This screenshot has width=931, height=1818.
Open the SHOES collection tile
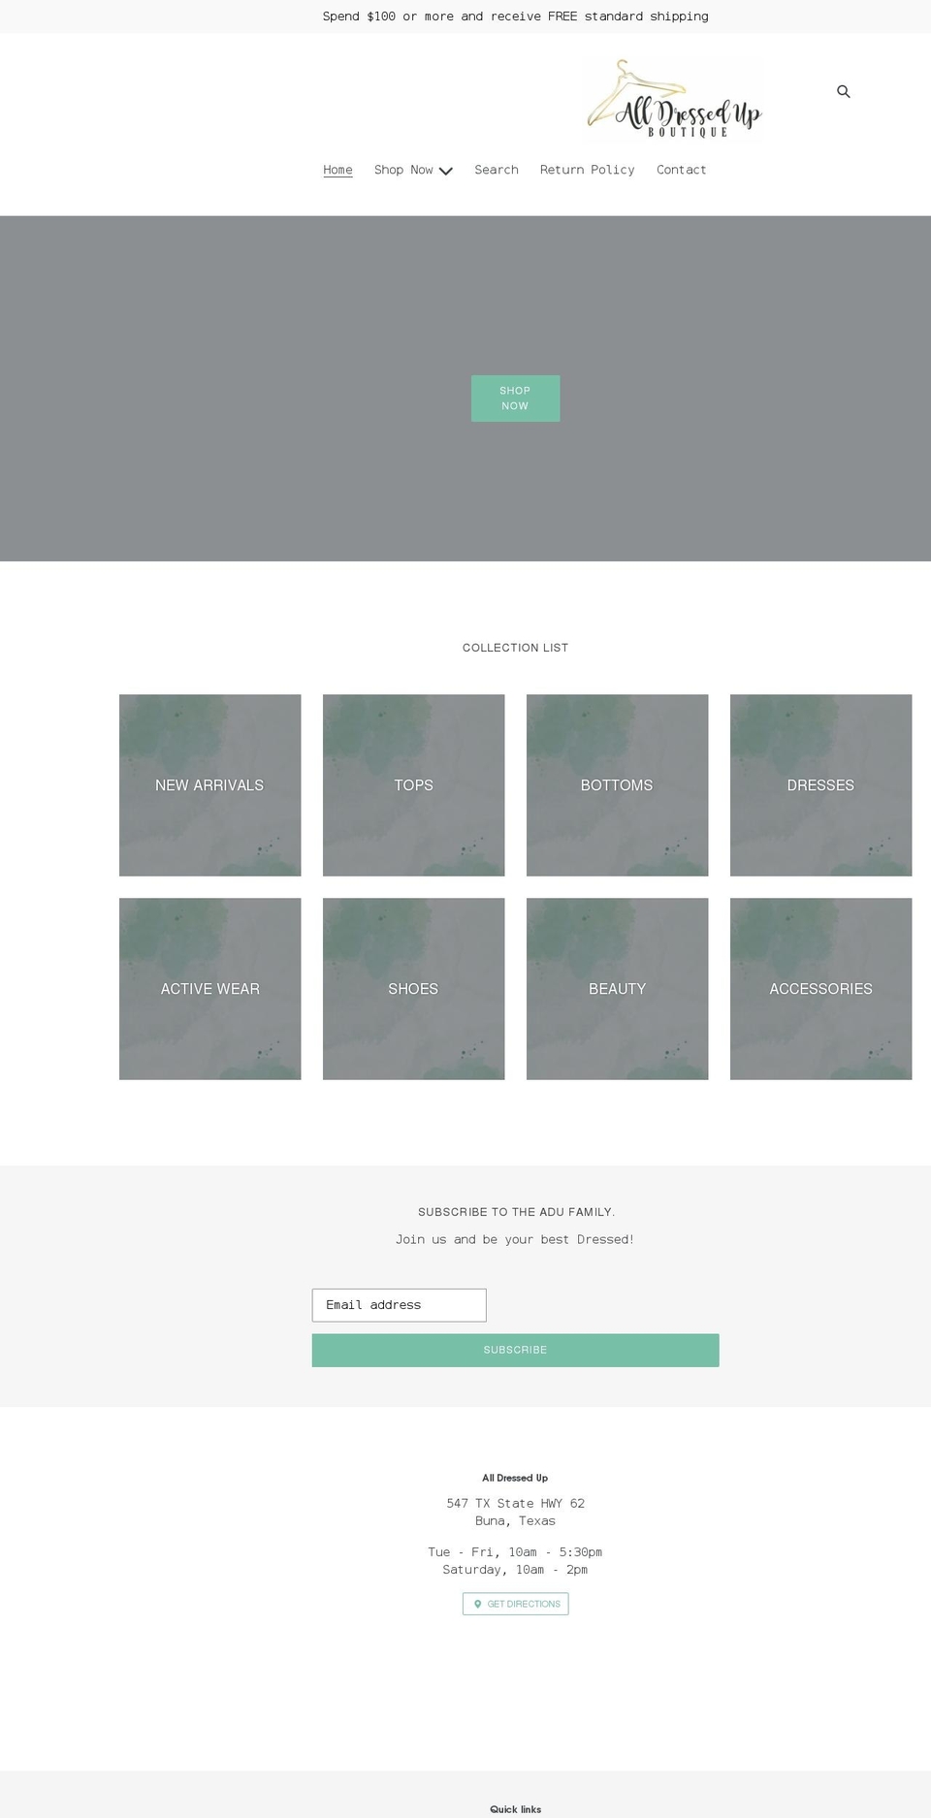(413, 989)
